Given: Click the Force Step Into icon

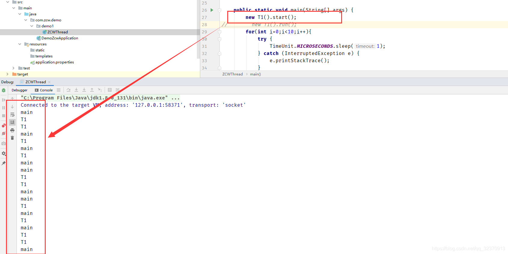Looking at the screenshot, I should pos(84,90).
